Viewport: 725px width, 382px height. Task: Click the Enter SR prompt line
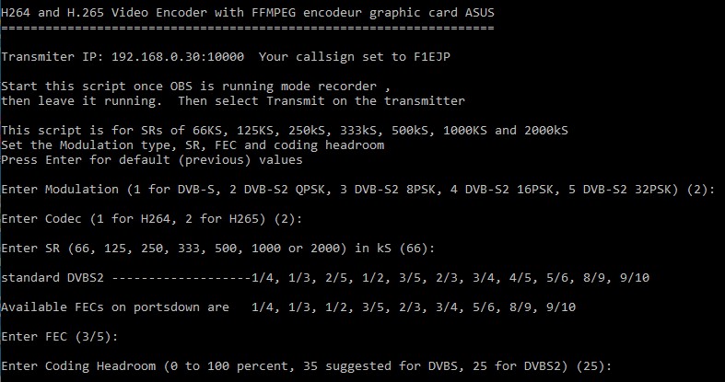point(217,248)
